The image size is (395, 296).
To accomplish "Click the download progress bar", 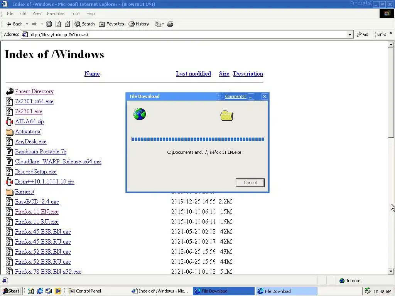I will [x=197, y=139].
